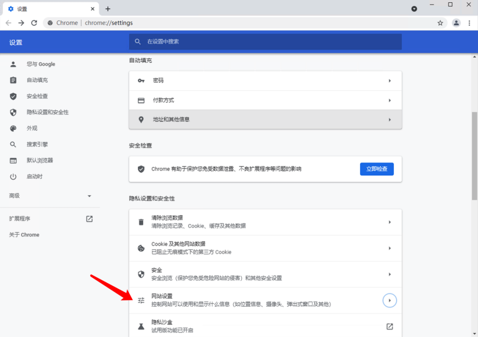The image size is (478, 337).
Task: Open the 安全 row with its chevron
Action: coord(390,274)
